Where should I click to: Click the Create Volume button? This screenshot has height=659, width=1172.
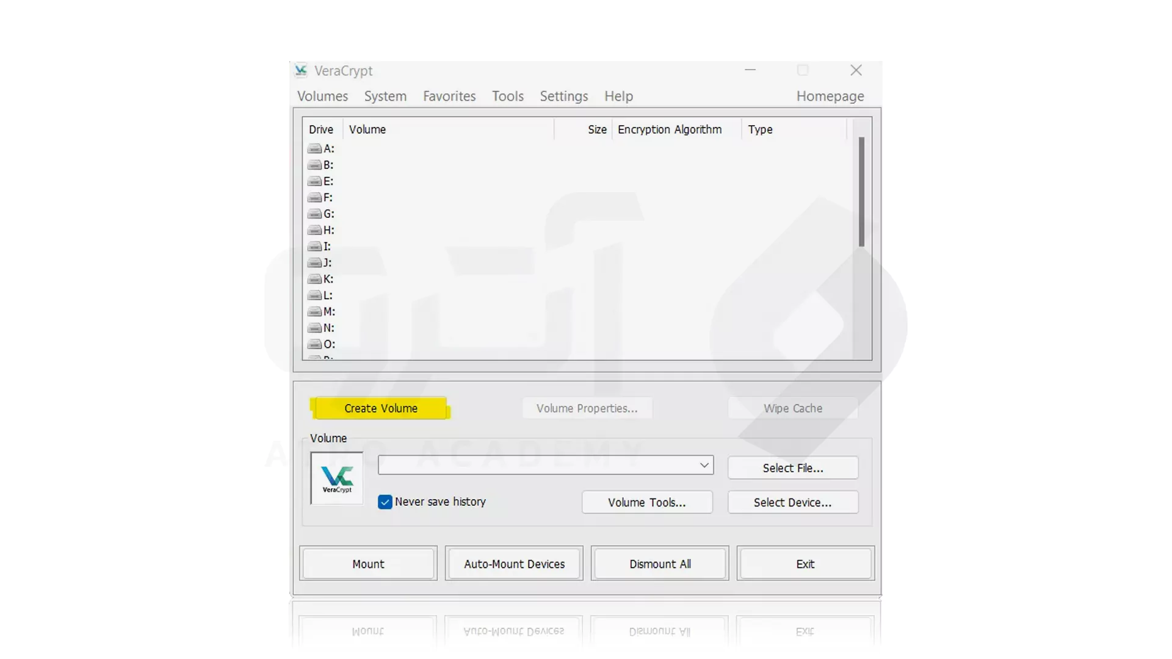[381, 408]
